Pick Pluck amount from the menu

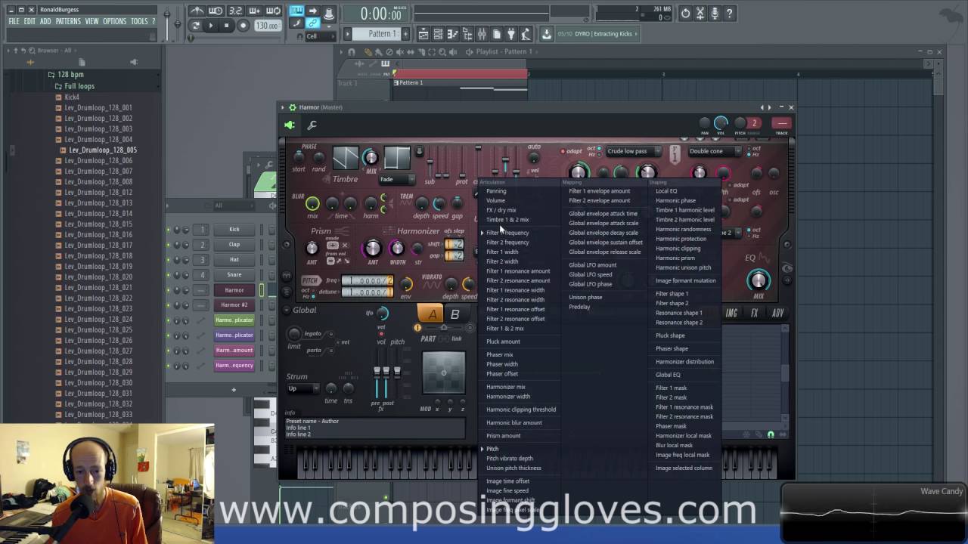point(503,342)
